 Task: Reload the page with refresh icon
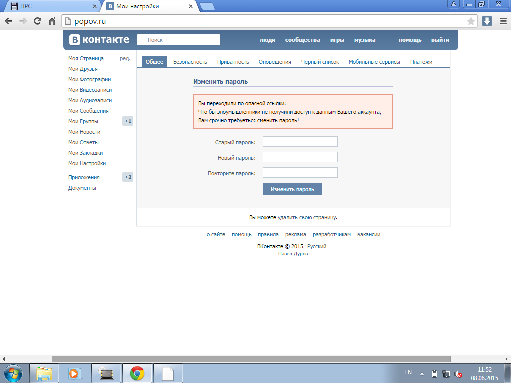click(37, 21)
